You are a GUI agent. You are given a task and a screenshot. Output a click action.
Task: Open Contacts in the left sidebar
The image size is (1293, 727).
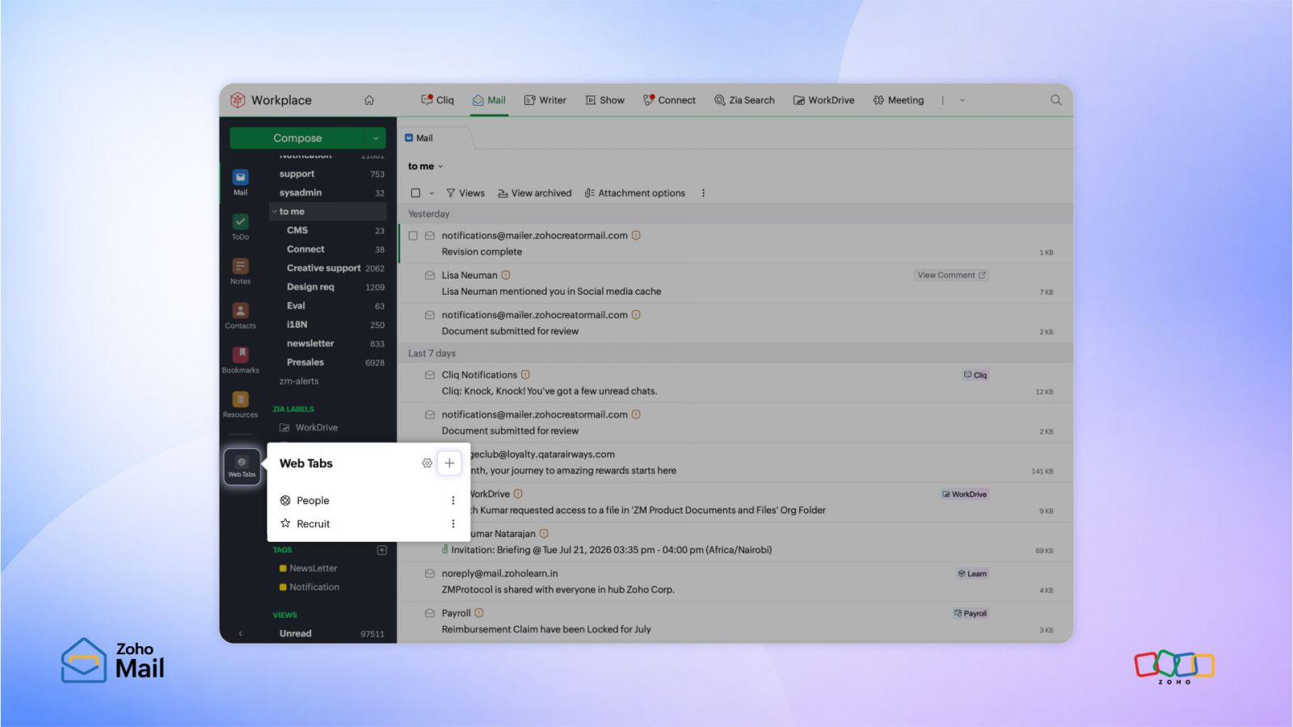tap(240, 315)
